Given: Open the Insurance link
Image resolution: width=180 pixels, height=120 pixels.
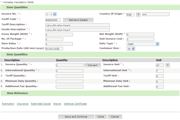Looking at the screenshot, I should (22, 104).
